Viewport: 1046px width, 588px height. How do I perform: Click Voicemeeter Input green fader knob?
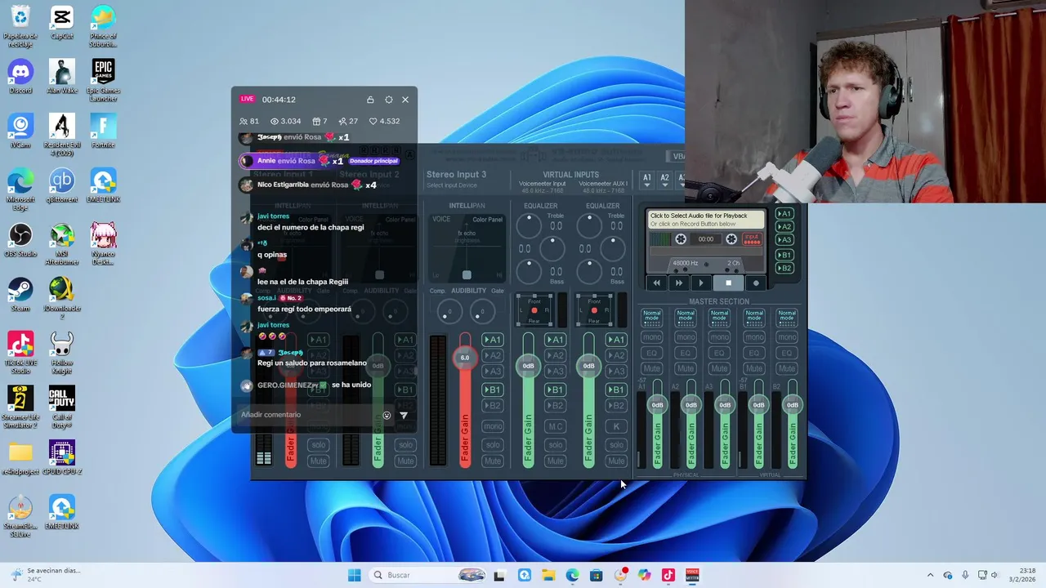point(528,366)
